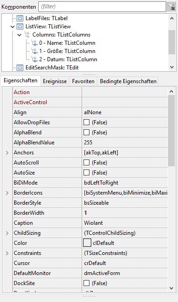Click the Action property name

point(21,92)
